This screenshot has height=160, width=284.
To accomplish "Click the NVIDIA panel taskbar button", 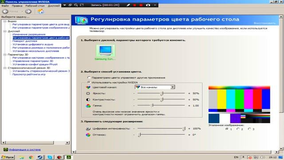I will pos(69,157).
